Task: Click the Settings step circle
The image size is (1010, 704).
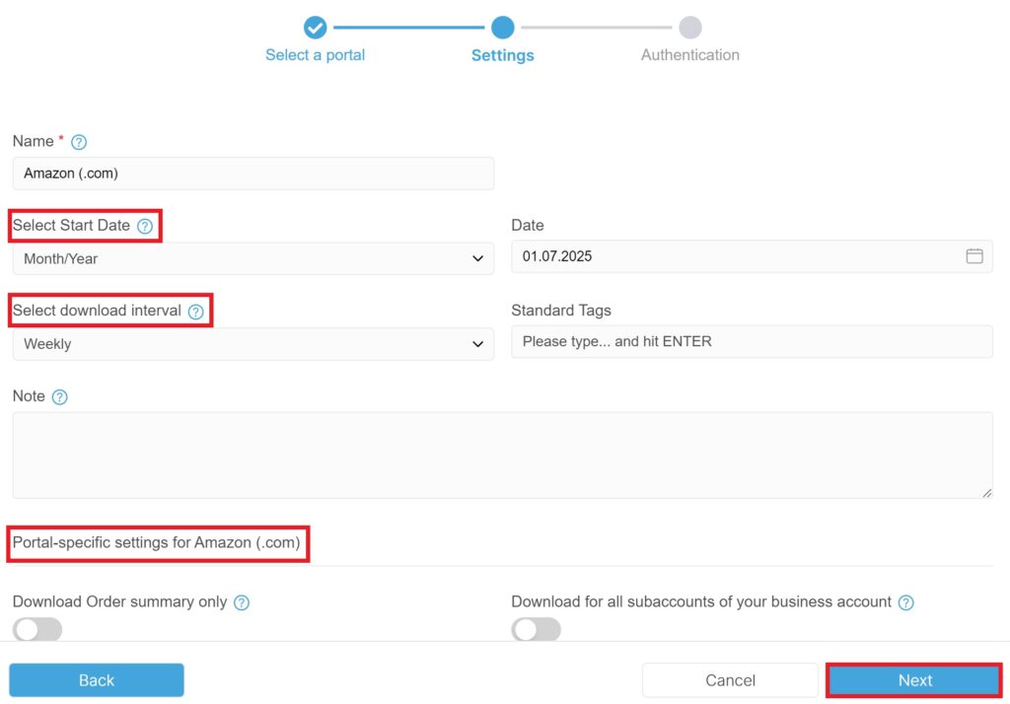Action: click(502, 28)
